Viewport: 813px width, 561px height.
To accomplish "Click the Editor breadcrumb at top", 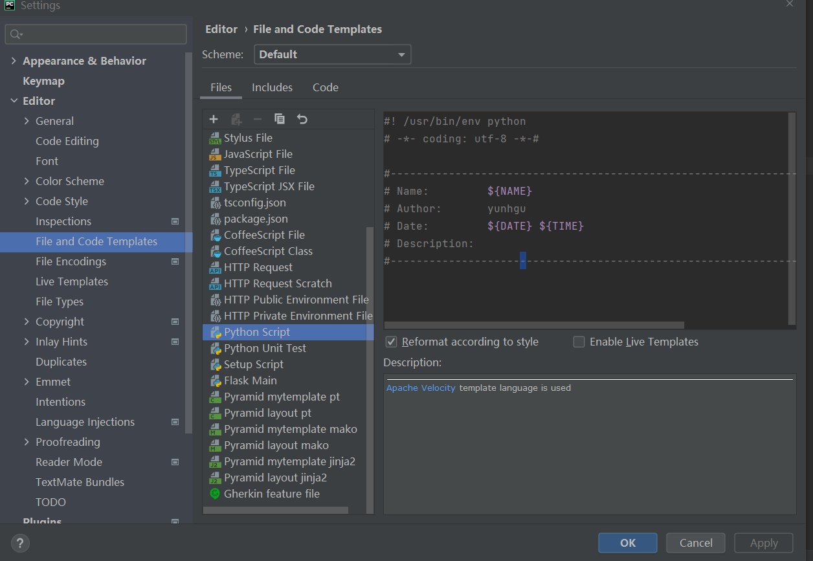I will (221, 29).
